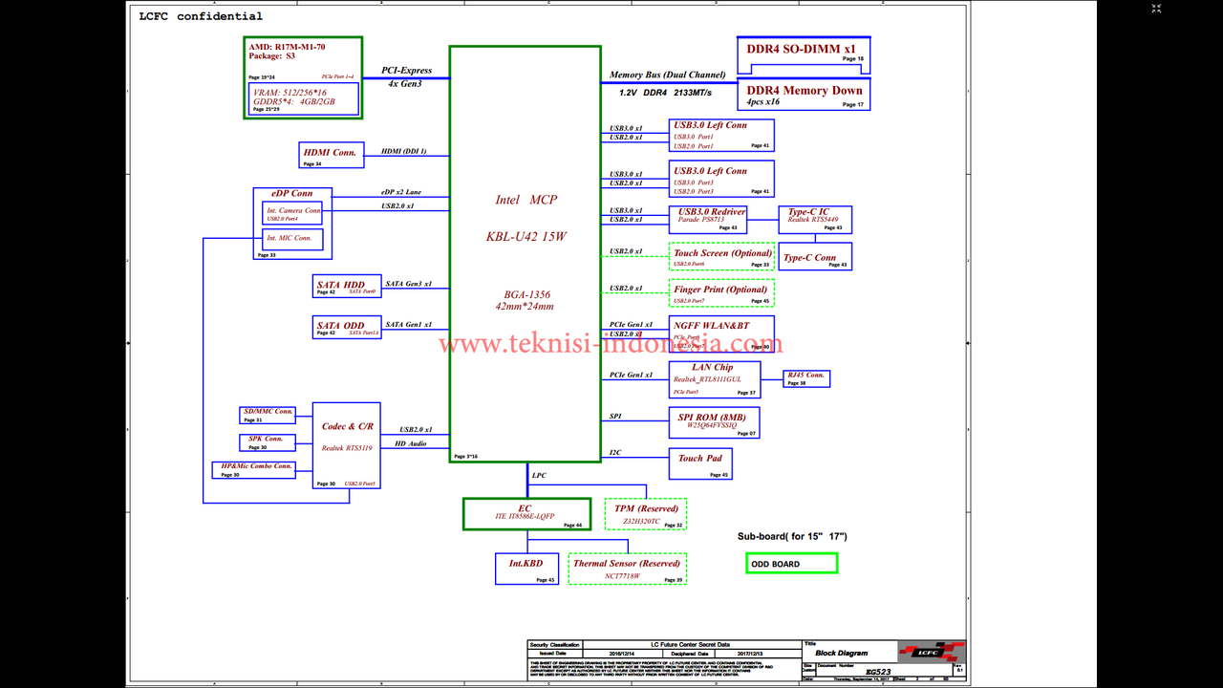Screen dimensions: 1223x688
Task: Click the 'TPM (Reserved)' dashed block
Action: [646, 514]
